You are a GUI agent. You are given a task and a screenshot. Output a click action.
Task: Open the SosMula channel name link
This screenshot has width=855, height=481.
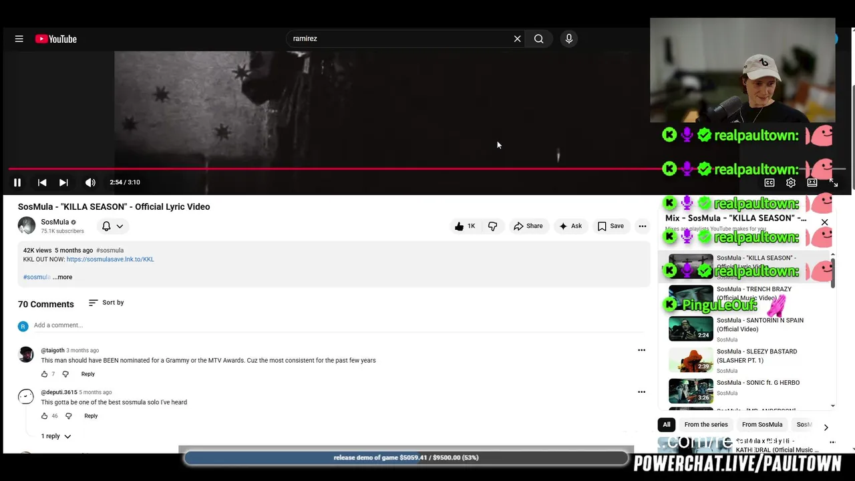click(x=55, y=222)
